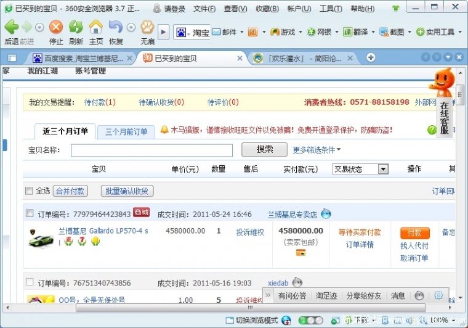Image resolution: width=468 pixels, height=328 pixels.
Task: Open the Utilities toolbar item
Action: click(435, 31)
